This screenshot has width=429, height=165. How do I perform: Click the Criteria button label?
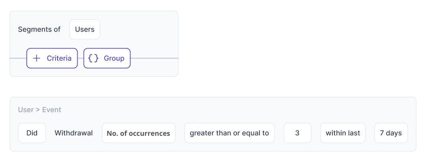59,58
